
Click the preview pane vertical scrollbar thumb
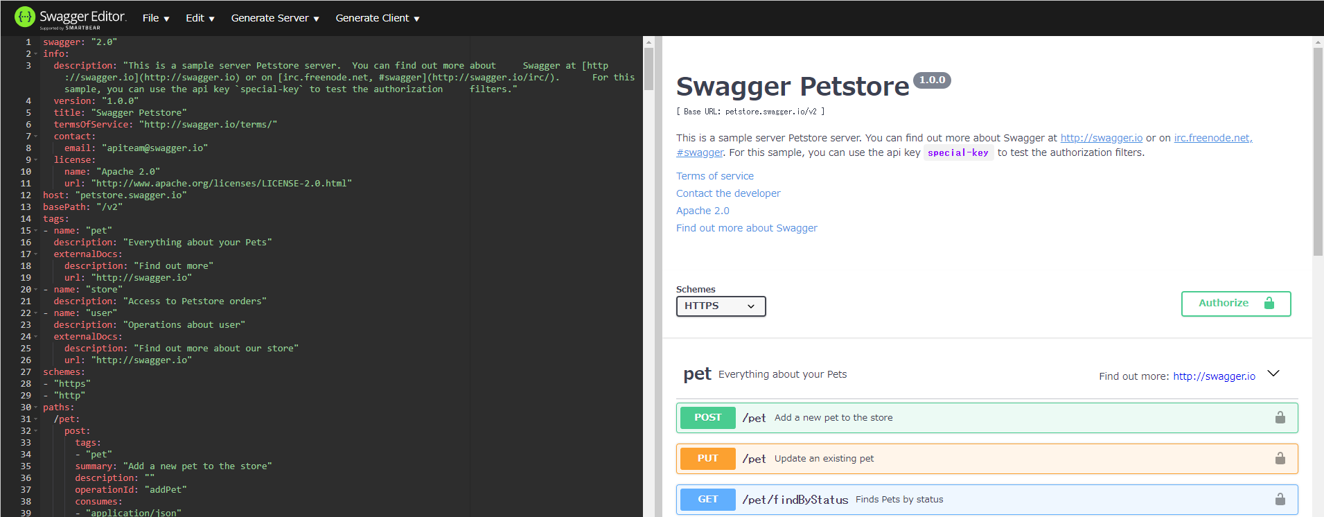click(x=1318, y=152)
